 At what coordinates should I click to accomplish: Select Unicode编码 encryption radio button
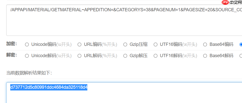pos(27,45)
